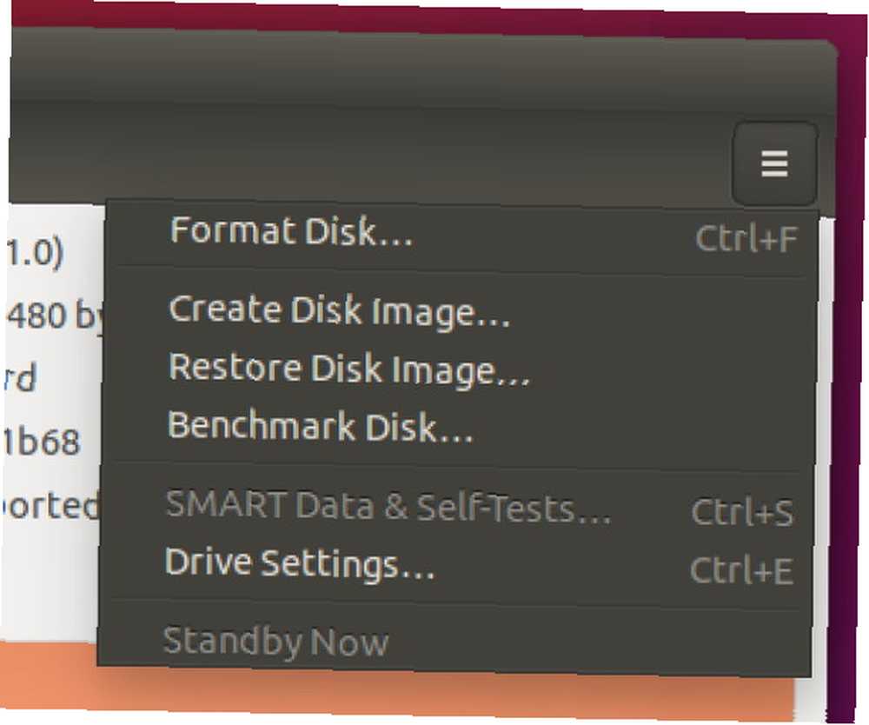
Task: Click the Ctrl+E shortcut hint
Action: tap(741, 569)
